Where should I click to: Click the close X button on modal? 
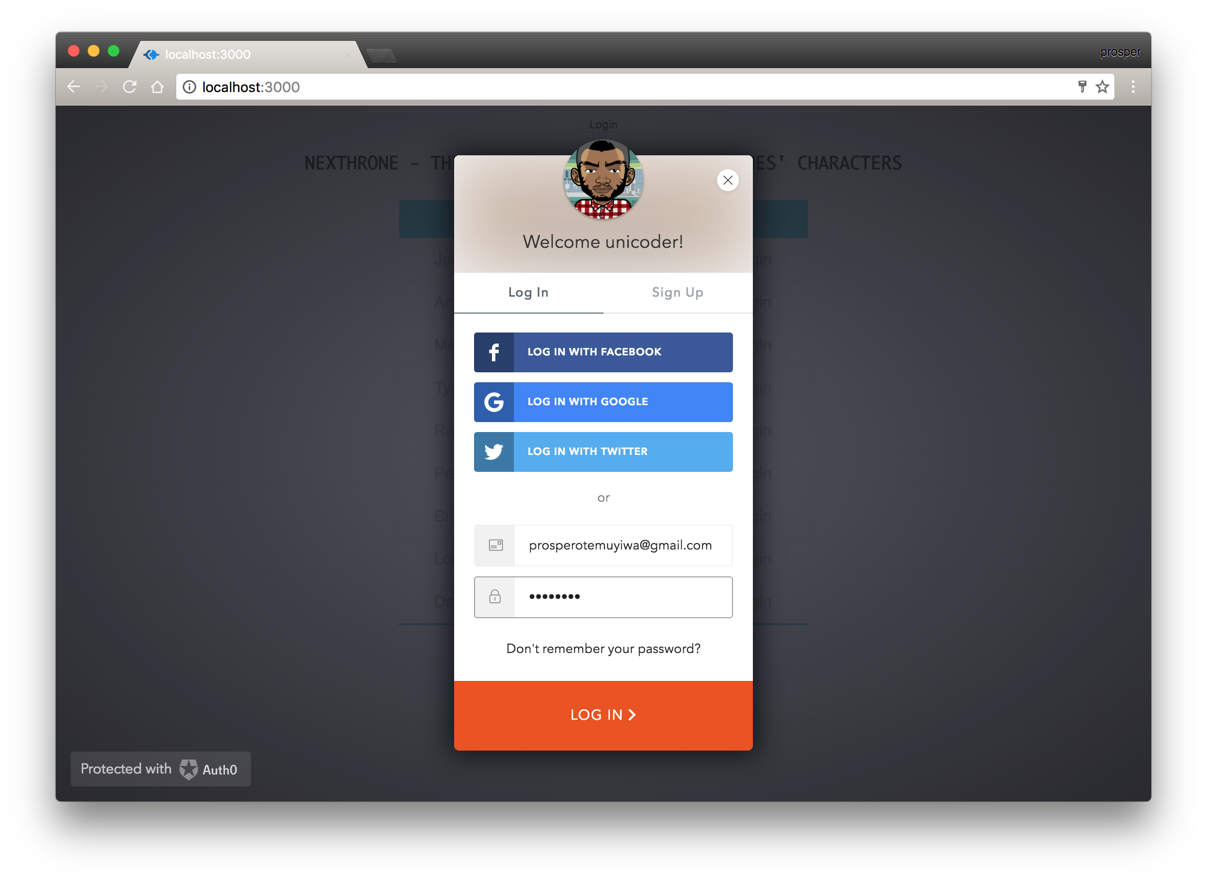point(728,180)
